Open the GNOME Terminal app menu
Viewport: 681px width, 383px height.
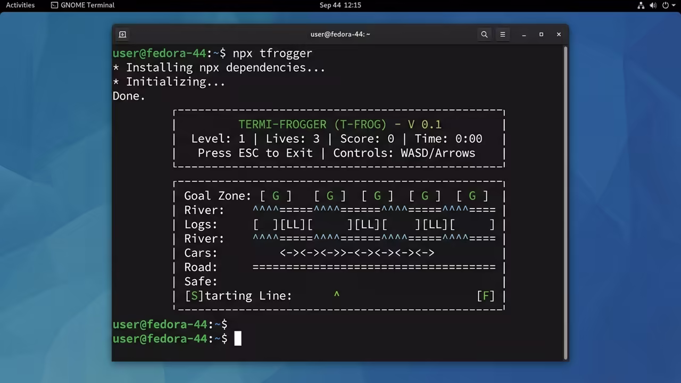[x=82, y=5]
